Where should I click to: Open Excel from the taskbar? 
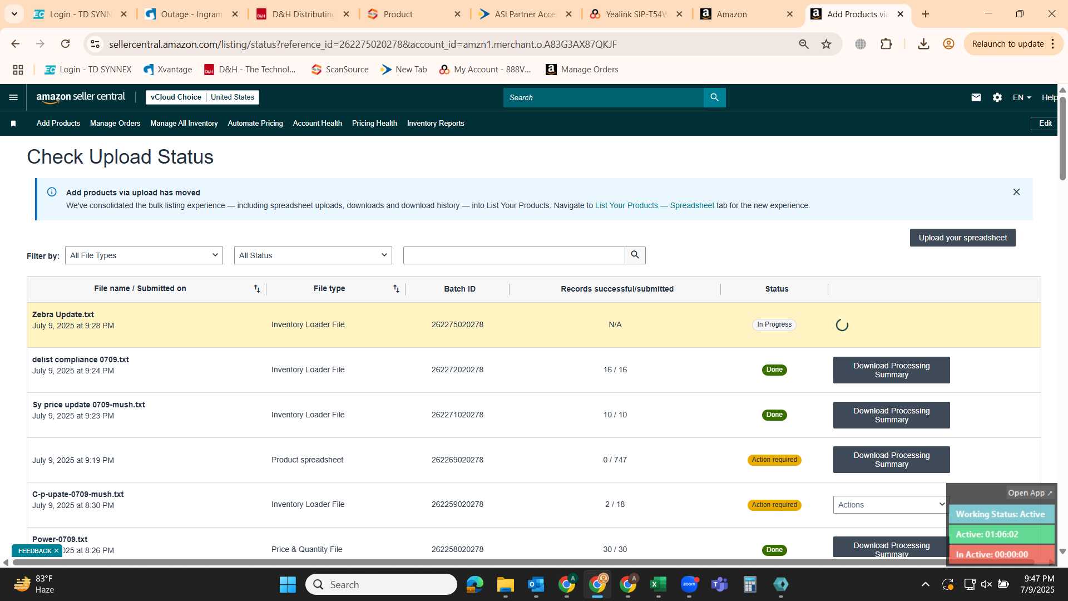point(658,584)
